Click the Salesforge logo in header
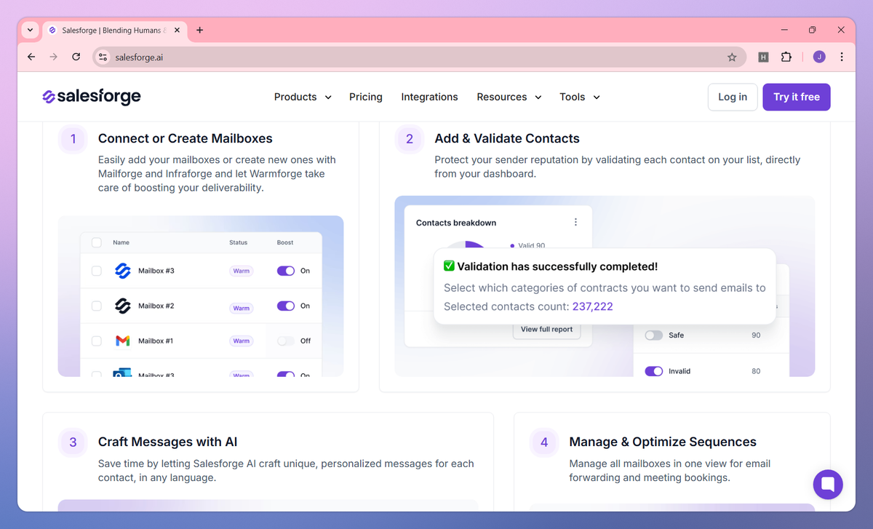Viewport: 873px width, 529px height. pyautogui.click(x=92, y=97)
